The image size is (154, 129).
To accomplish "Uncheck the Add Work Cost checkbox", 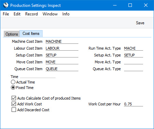I will point(14,104).
